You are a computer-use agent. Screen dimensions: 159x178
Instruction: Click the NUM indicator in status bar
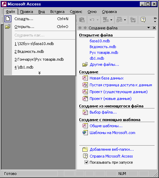coord(122,174)
